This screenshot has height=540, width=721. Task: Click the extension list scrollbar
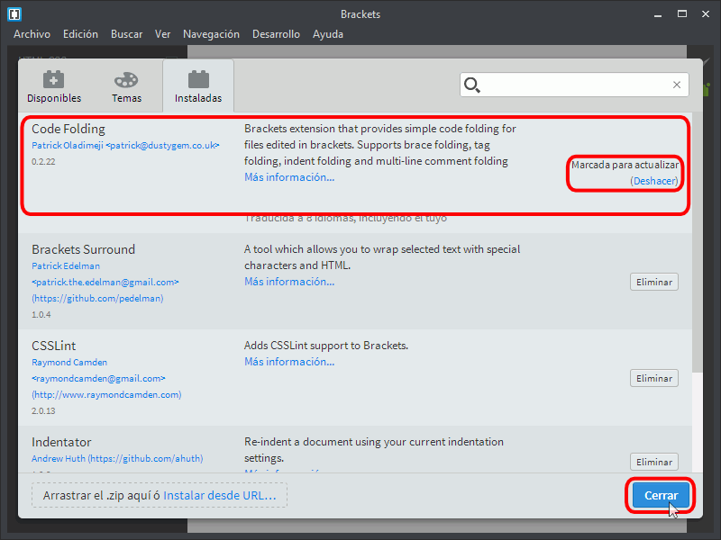pos(697,243)
